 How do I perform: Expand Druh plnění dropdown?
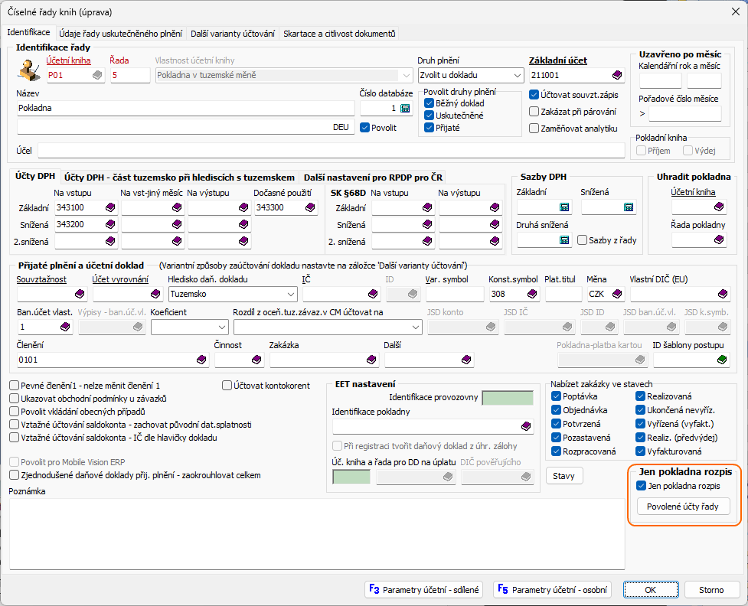coord(515,75)
